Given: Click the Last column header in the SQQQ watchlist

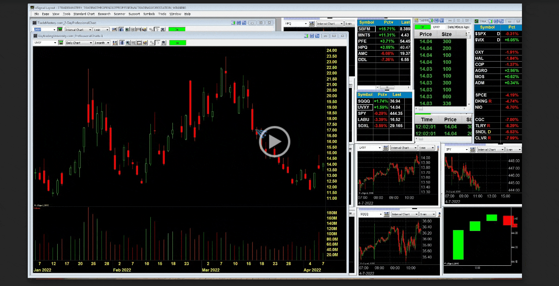Looking at the screenshot, I should click(x=396, y=95).
